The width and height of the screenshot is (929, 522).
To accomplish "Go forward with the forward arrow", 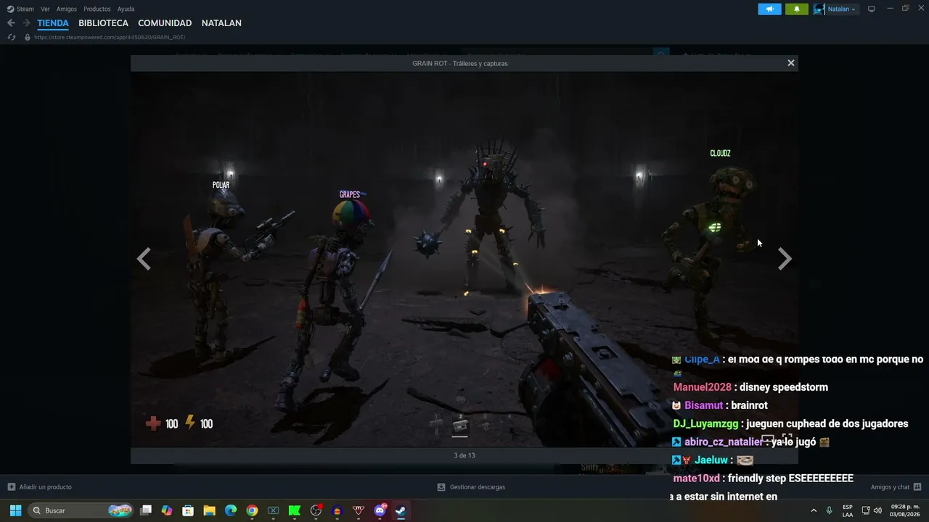I will click(x=26, y=23).
